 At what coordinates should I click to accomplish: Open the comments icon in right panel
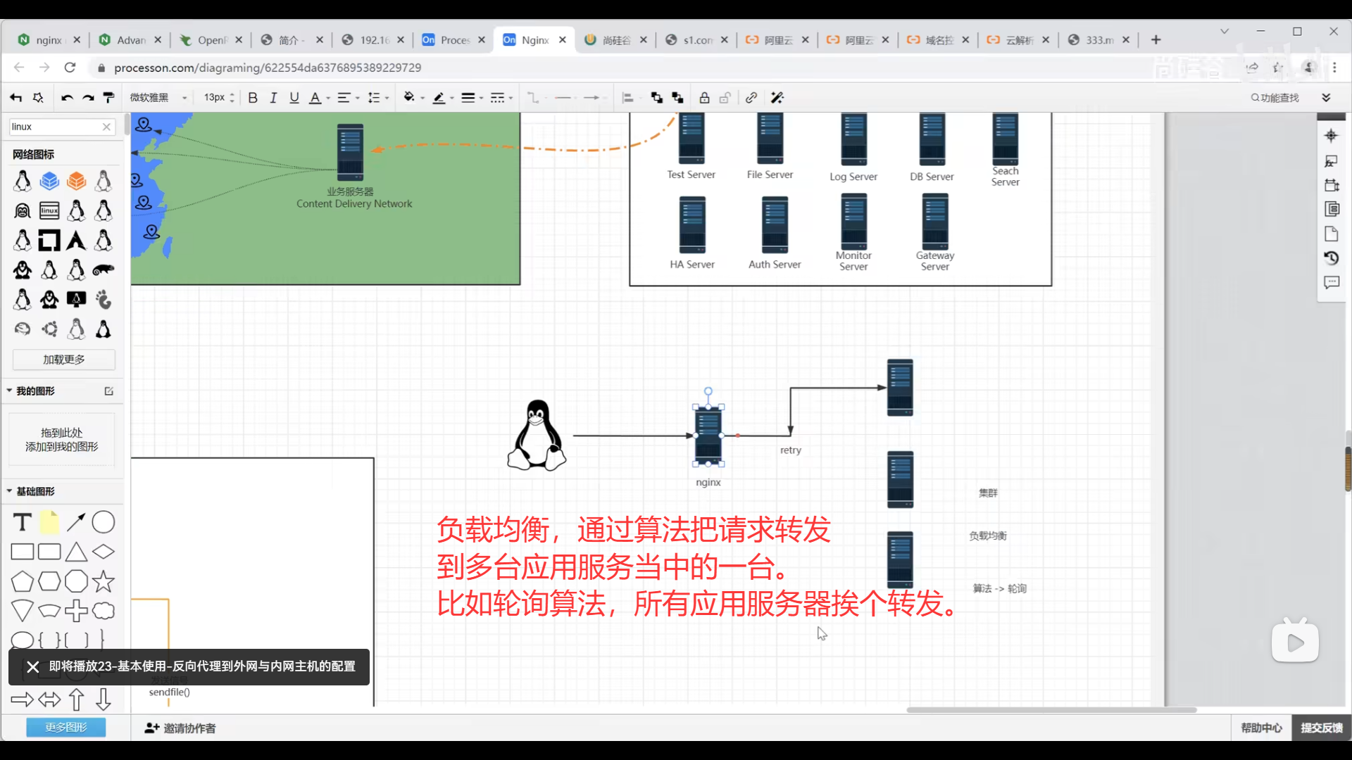coord(1331,283)
